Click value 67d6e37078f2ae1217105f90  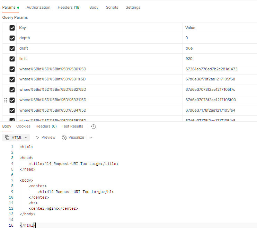211,100
